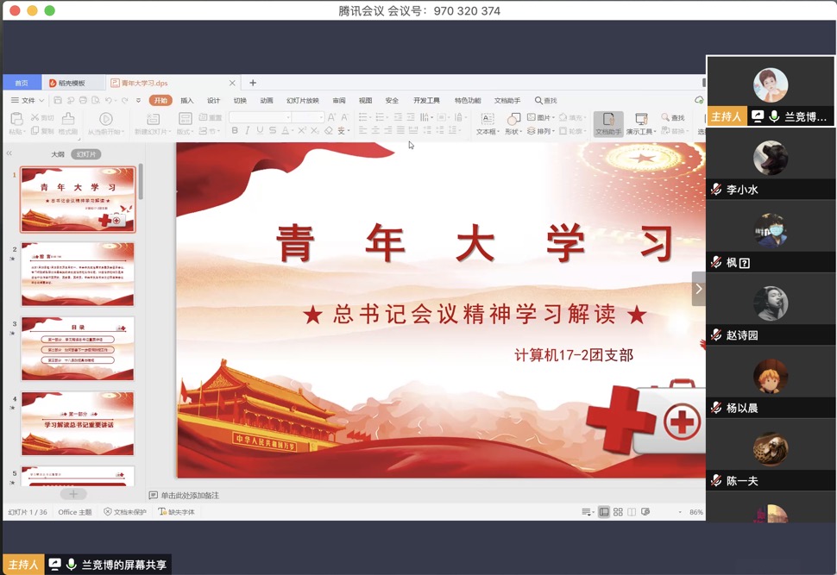
Task: Start slideshow with 从当前开始 play icon
Action: click(x=105, y=119)
